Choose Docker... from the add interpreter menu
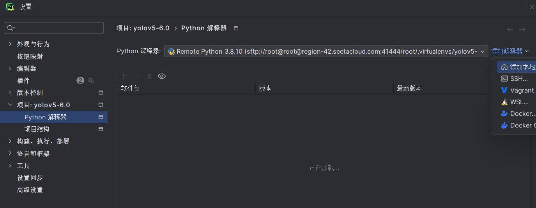 [516, 114]
